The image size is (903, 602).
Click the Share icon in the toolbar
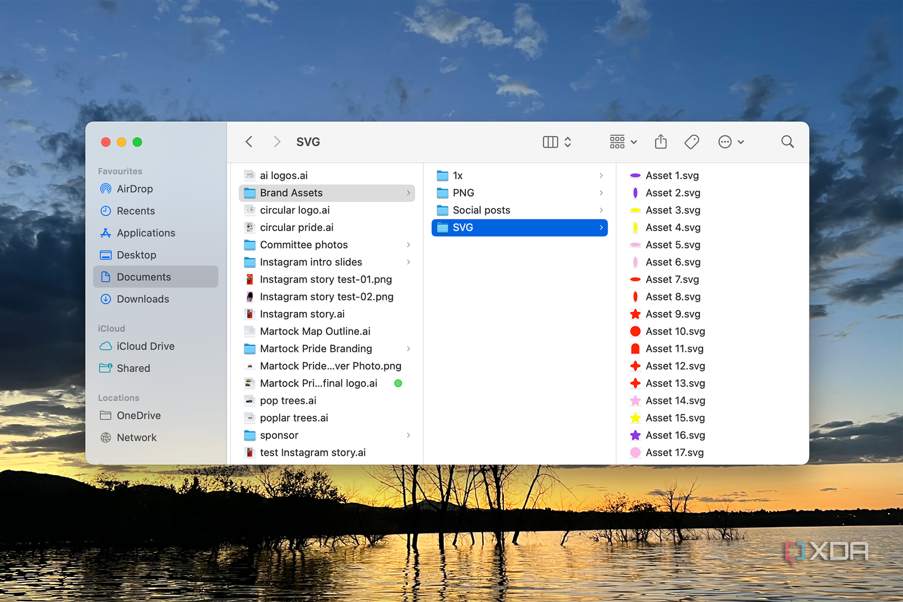[660, 141]
